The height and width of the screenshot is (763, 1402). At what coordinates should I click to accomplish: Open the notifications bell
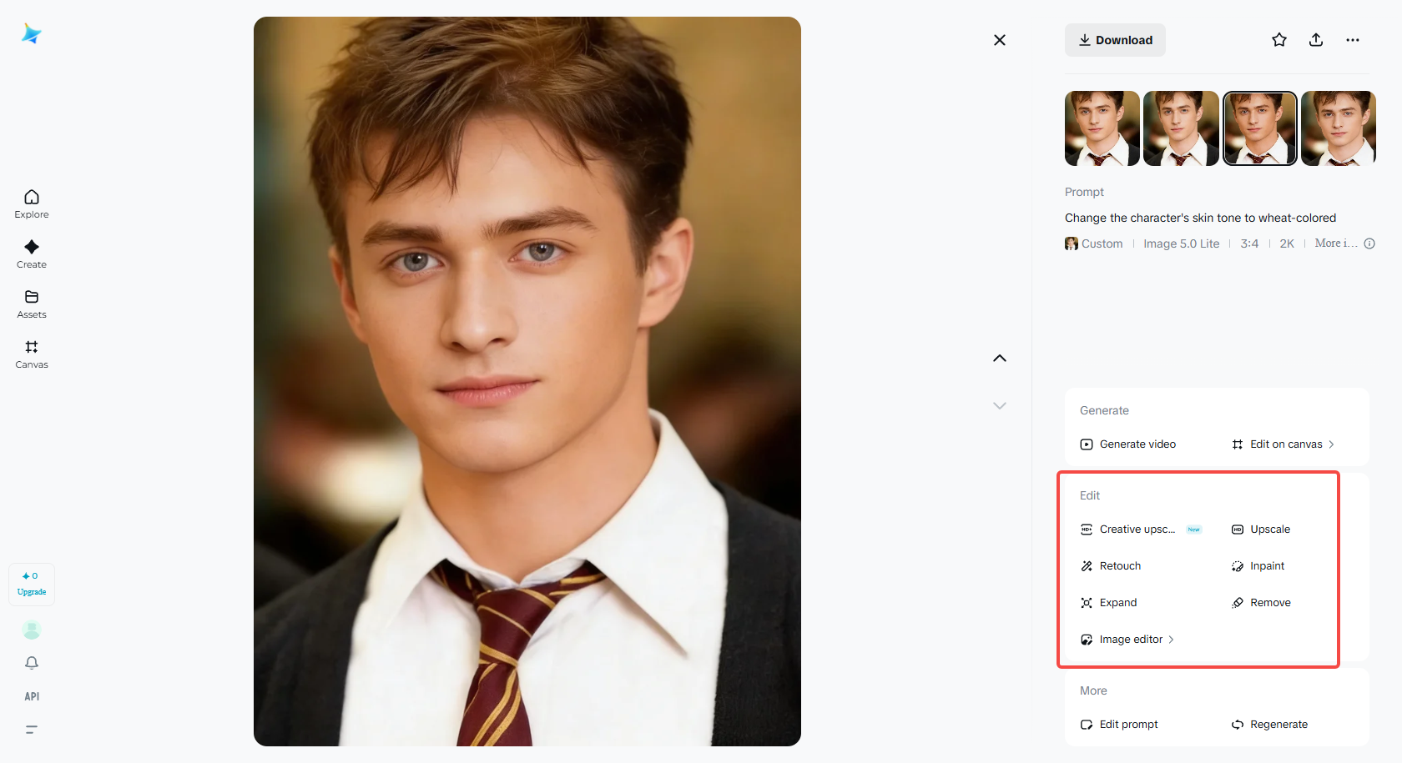pos(32,663)
